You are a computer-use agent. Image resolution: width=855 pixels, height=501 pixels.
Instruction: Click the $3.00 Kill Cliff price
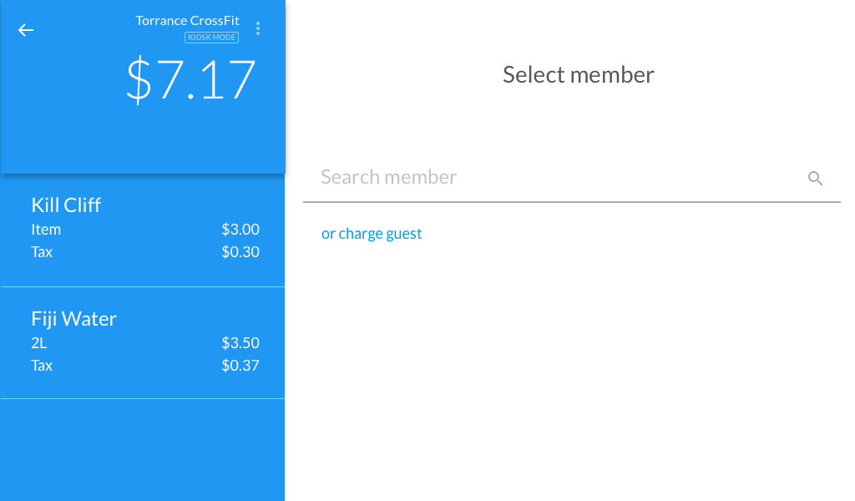pos(240,230)
